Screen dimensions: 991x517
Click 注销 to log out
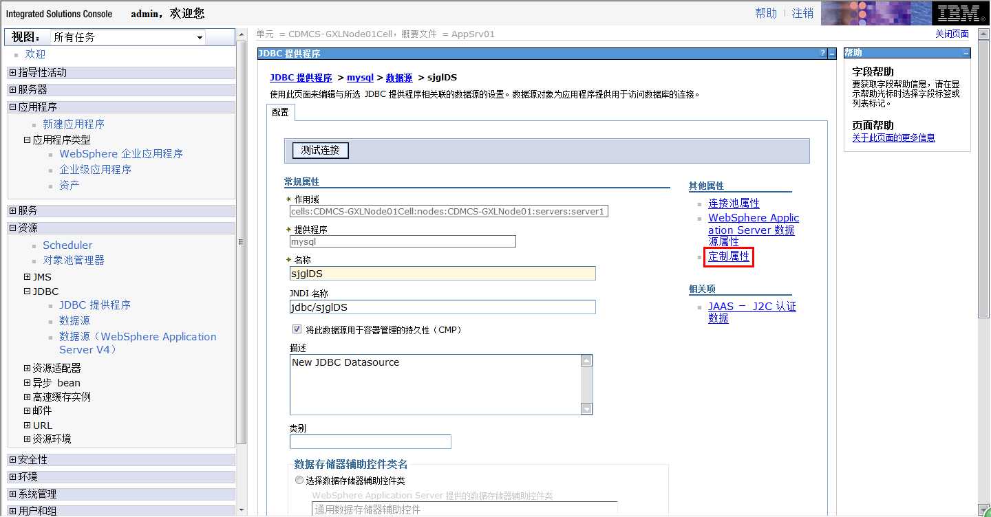pos(802,13)
